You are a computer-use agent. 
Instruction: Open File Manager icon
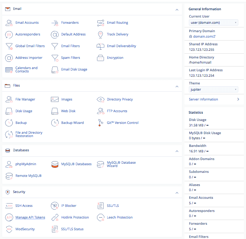(x=9, y=99)
